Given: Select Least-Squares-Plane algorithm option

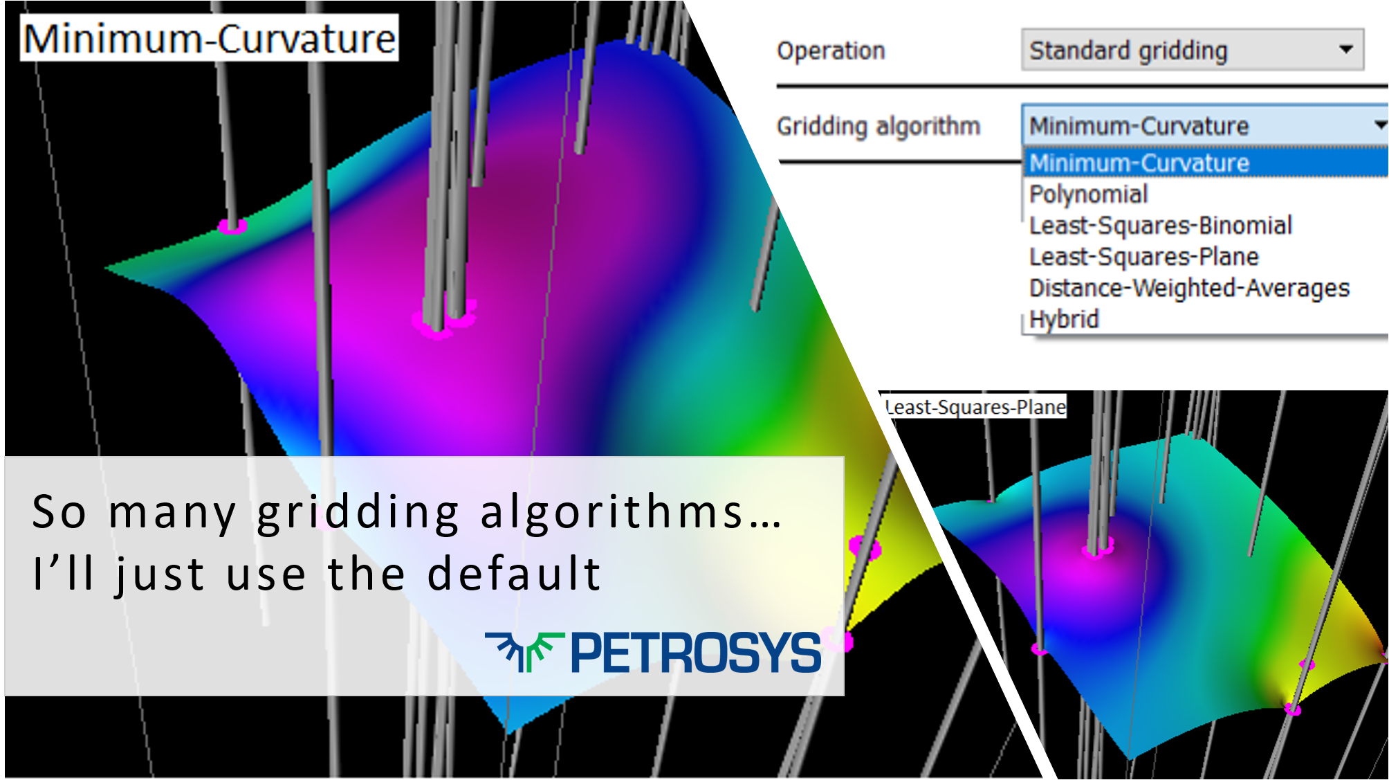Looking at the screenshot, I should [1143, 257].
